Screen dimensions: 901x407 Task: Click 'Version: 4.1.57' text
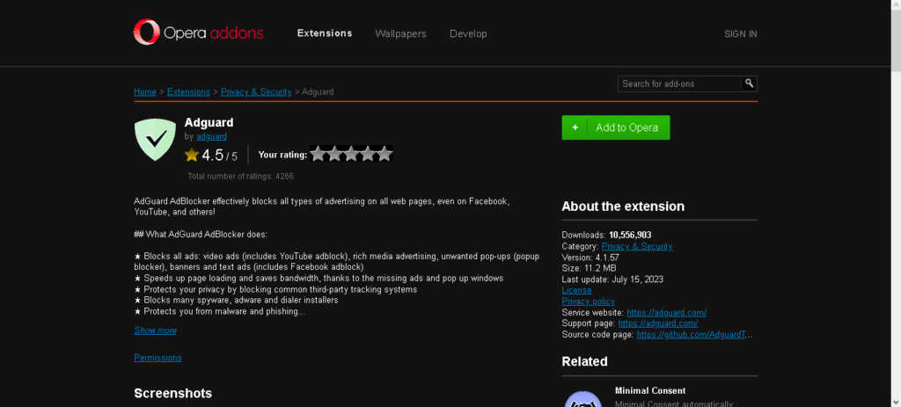pyautogui.click(x=590, y=258)
